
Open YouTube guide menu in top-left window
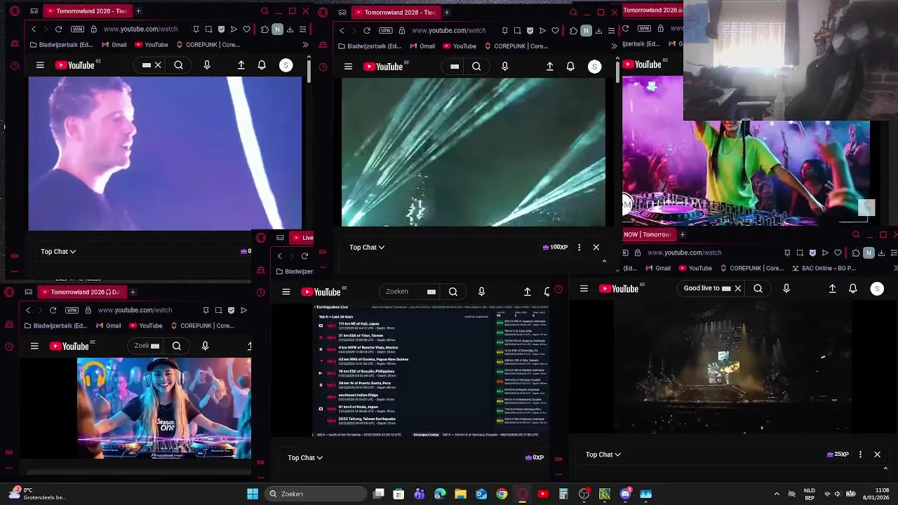coord(40,65)
